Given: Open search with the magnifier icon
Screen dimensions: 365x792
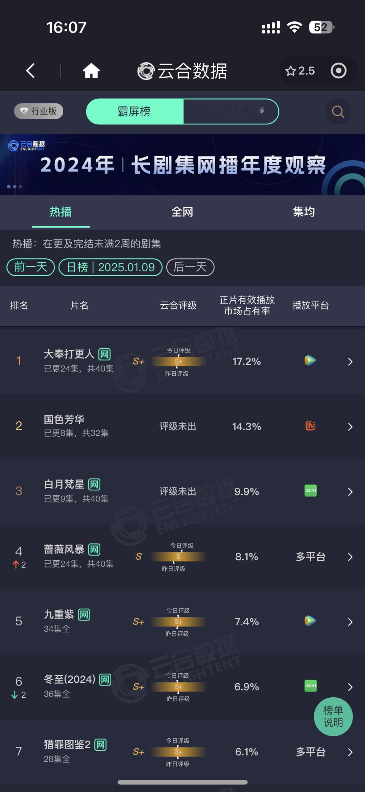Looking at the screenshot, I should (x=337, y=111).
